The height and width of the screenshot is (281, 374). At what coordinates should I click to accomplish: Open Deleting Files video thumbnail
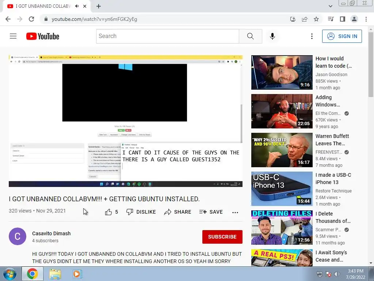282,228
